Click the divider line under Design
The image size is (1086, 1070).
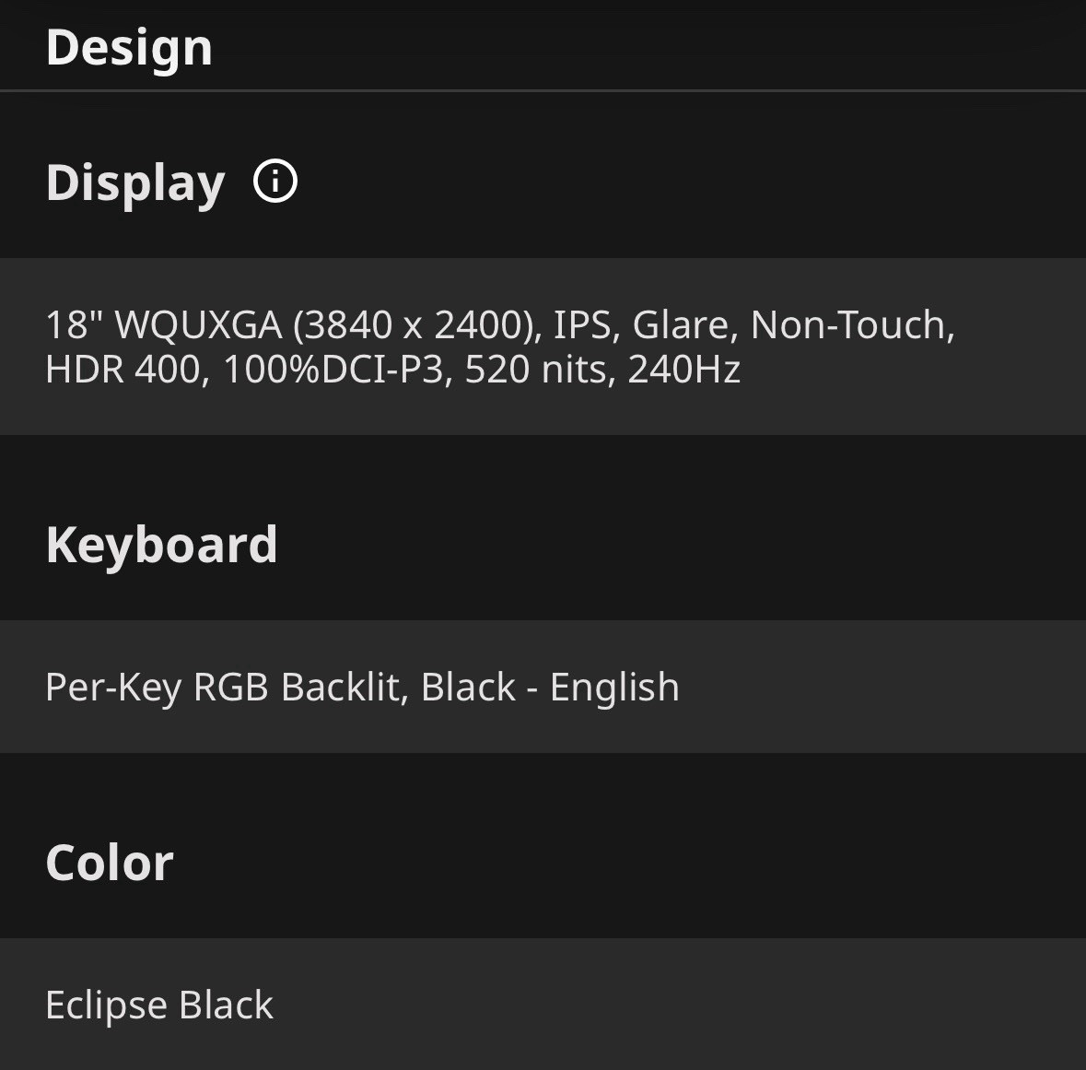[x=543, y=90]
